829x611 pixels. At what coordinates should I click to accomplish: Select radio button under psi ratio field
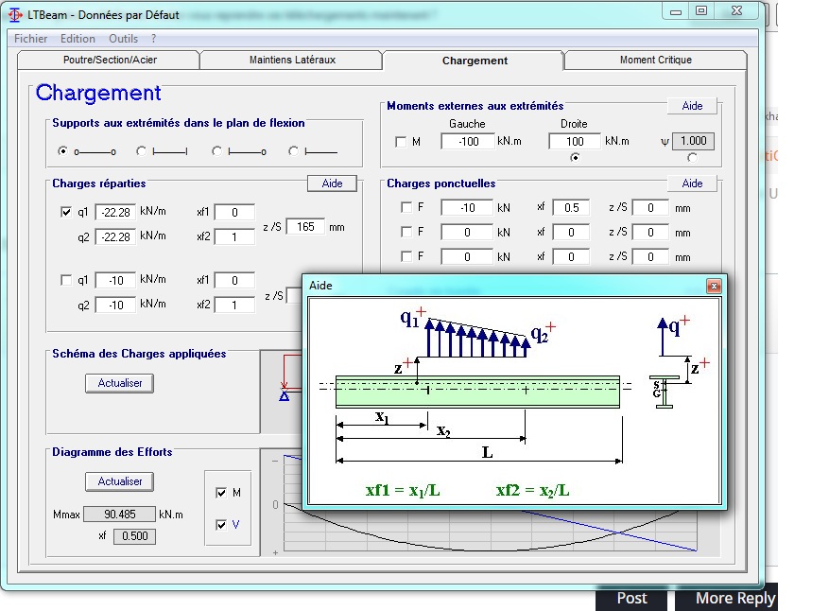[692, 158]
